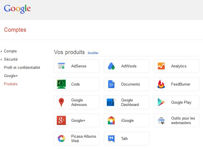Open Google+ in the sidebar
This screenshot has height=149, width=203.
(11, 76)
